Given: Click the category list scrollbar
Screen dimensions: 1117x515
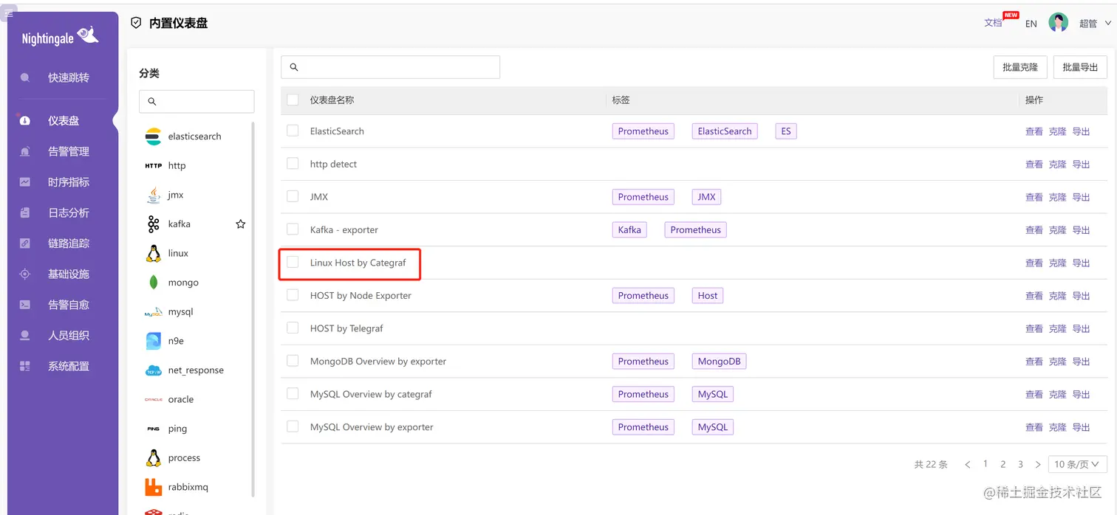Looking at the screenshot, I should [253, 310].
